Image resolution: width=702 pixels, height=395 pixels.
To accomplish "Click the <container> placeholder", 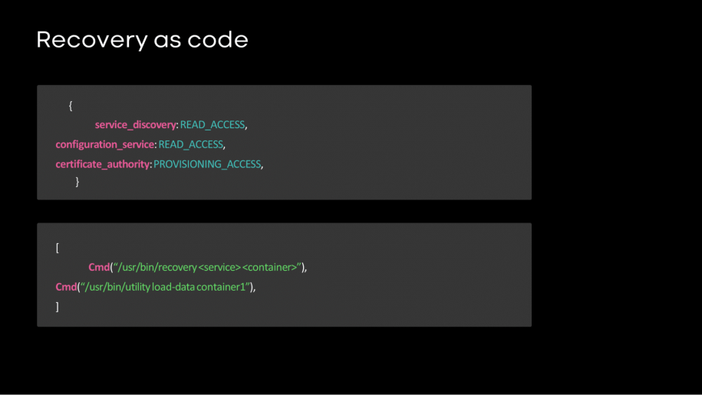I will [269, 267].
